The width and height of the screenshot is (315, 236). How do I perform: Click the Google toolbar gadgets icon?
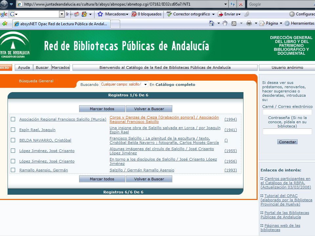point(84,14)
